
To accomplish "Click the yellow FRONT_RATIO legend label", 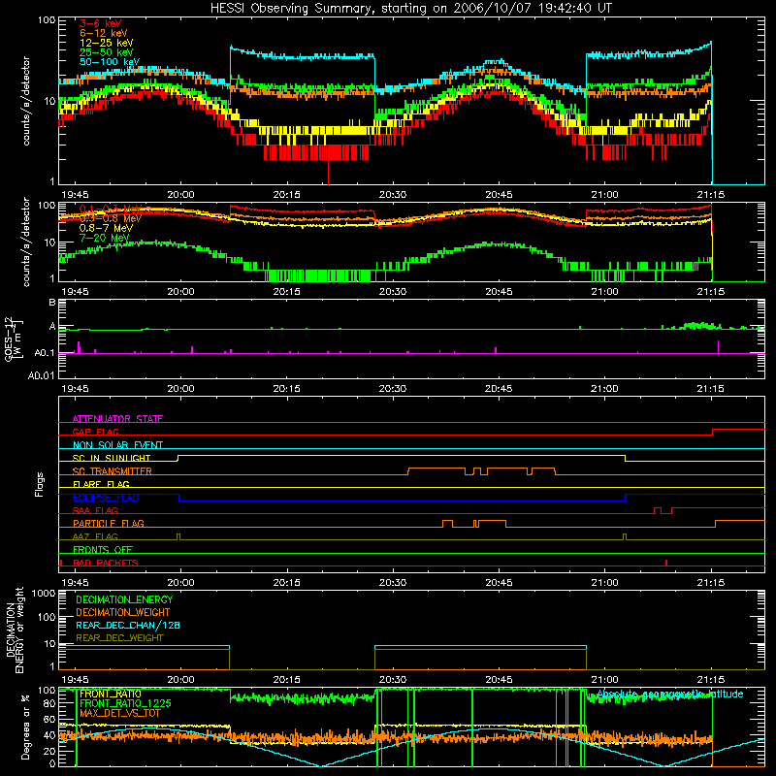I will pos(111,694).
